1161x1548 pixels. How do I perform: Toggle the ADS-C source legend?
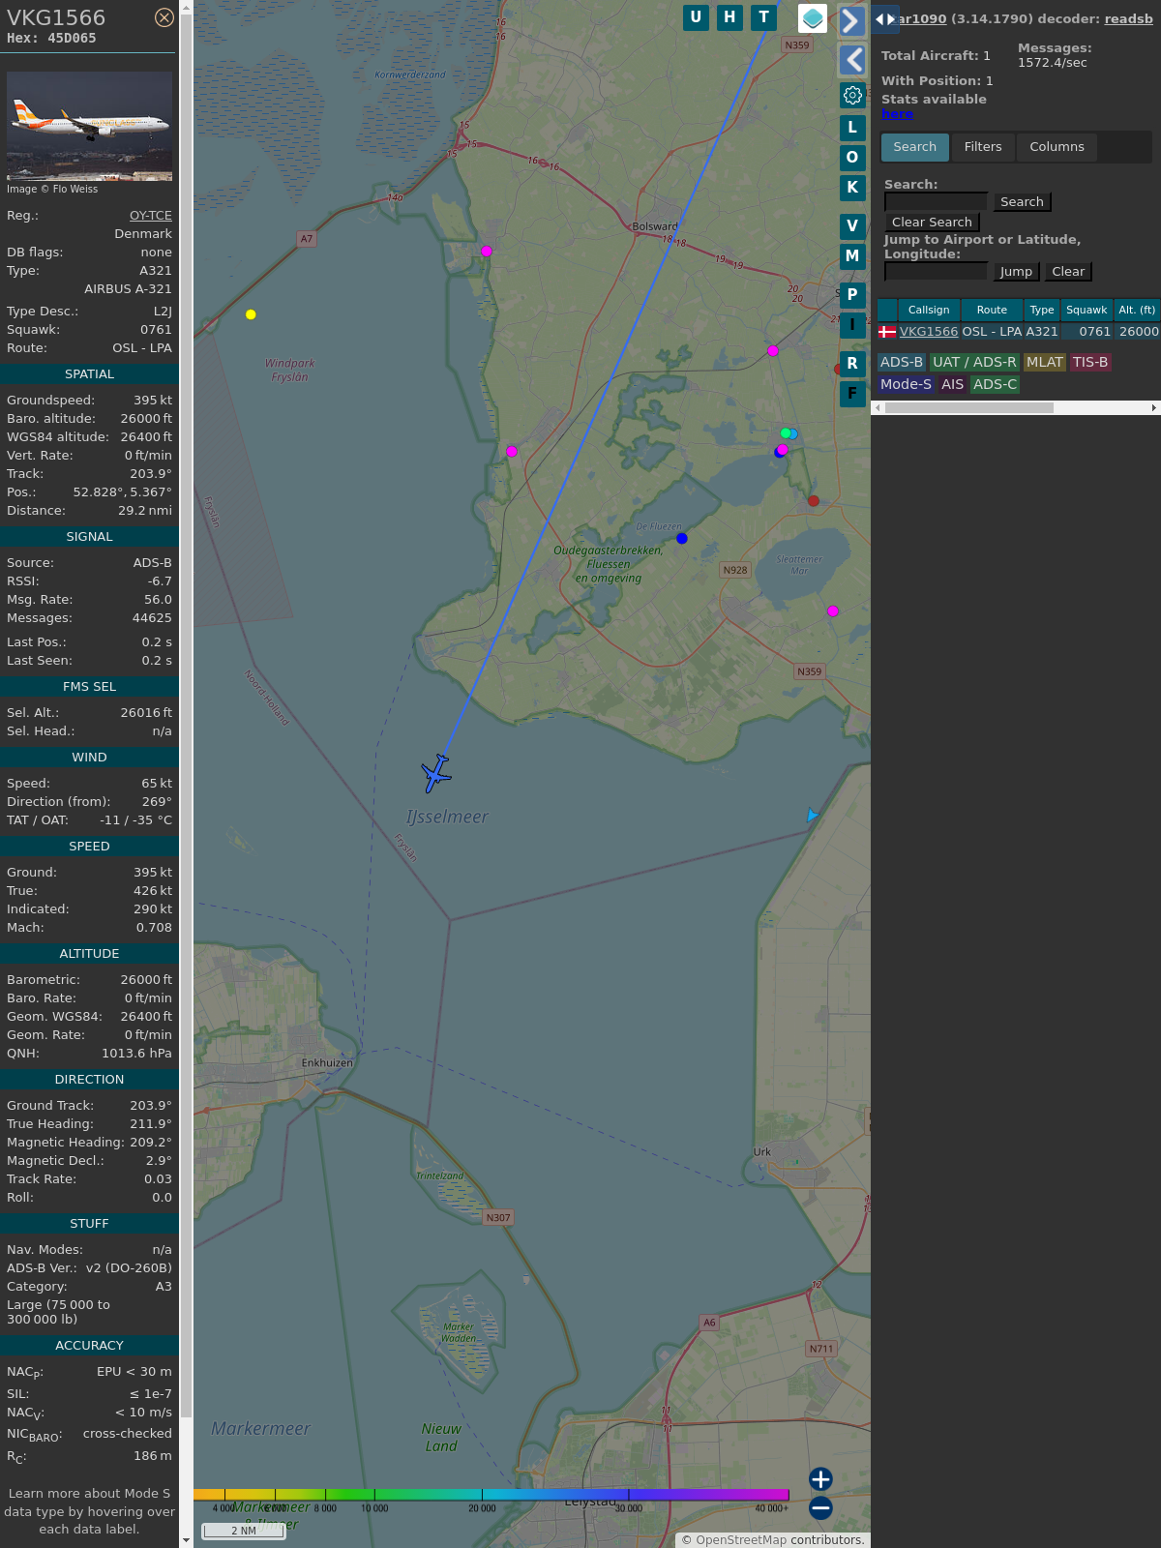tap(996, 384)
